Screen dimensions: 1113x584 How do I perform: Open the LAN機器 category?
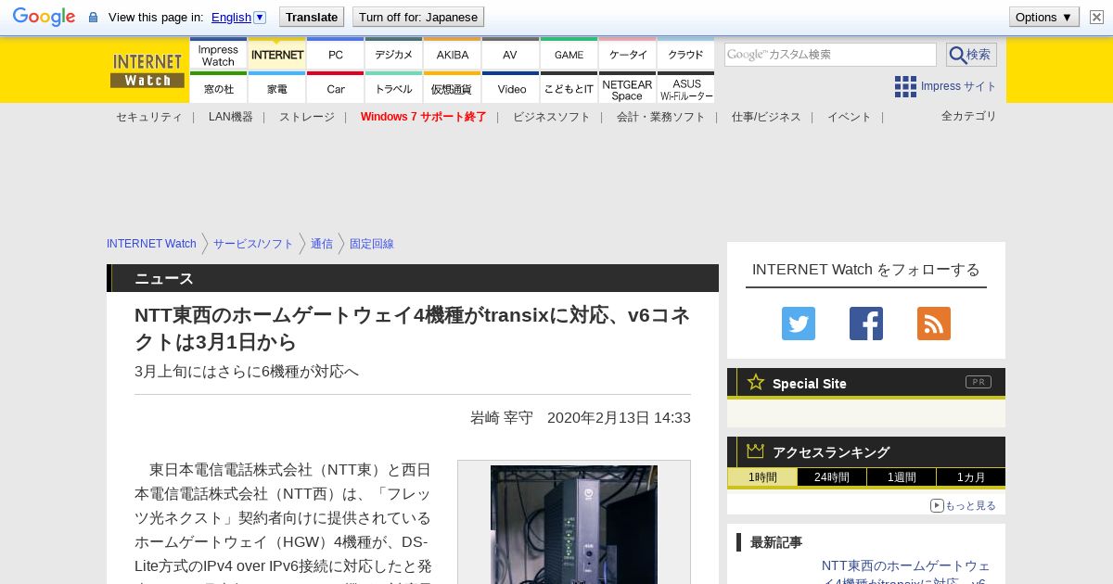pyautogui.click(x=230, y=117)
